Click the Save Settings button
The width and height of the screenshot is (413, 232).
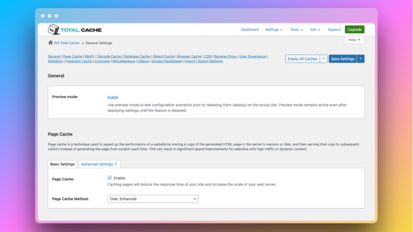[x=343, y=59]
